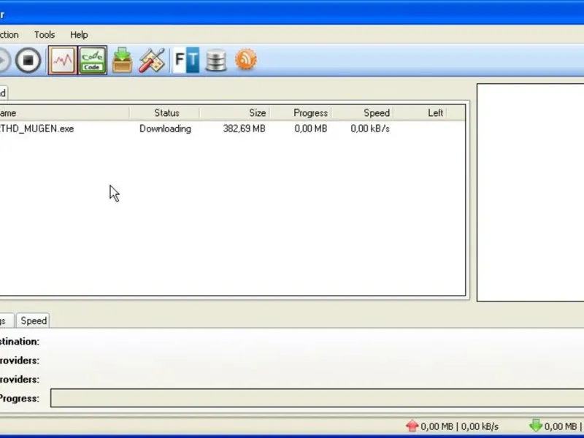Switch to the Speed tab
This screenshot has height=438, width=584.
(x=34, y=320)
